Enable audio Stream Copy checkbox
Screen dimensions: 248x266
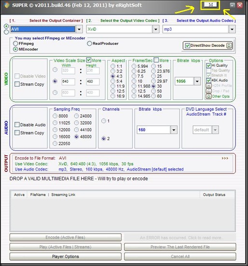(x=17, y=133)
